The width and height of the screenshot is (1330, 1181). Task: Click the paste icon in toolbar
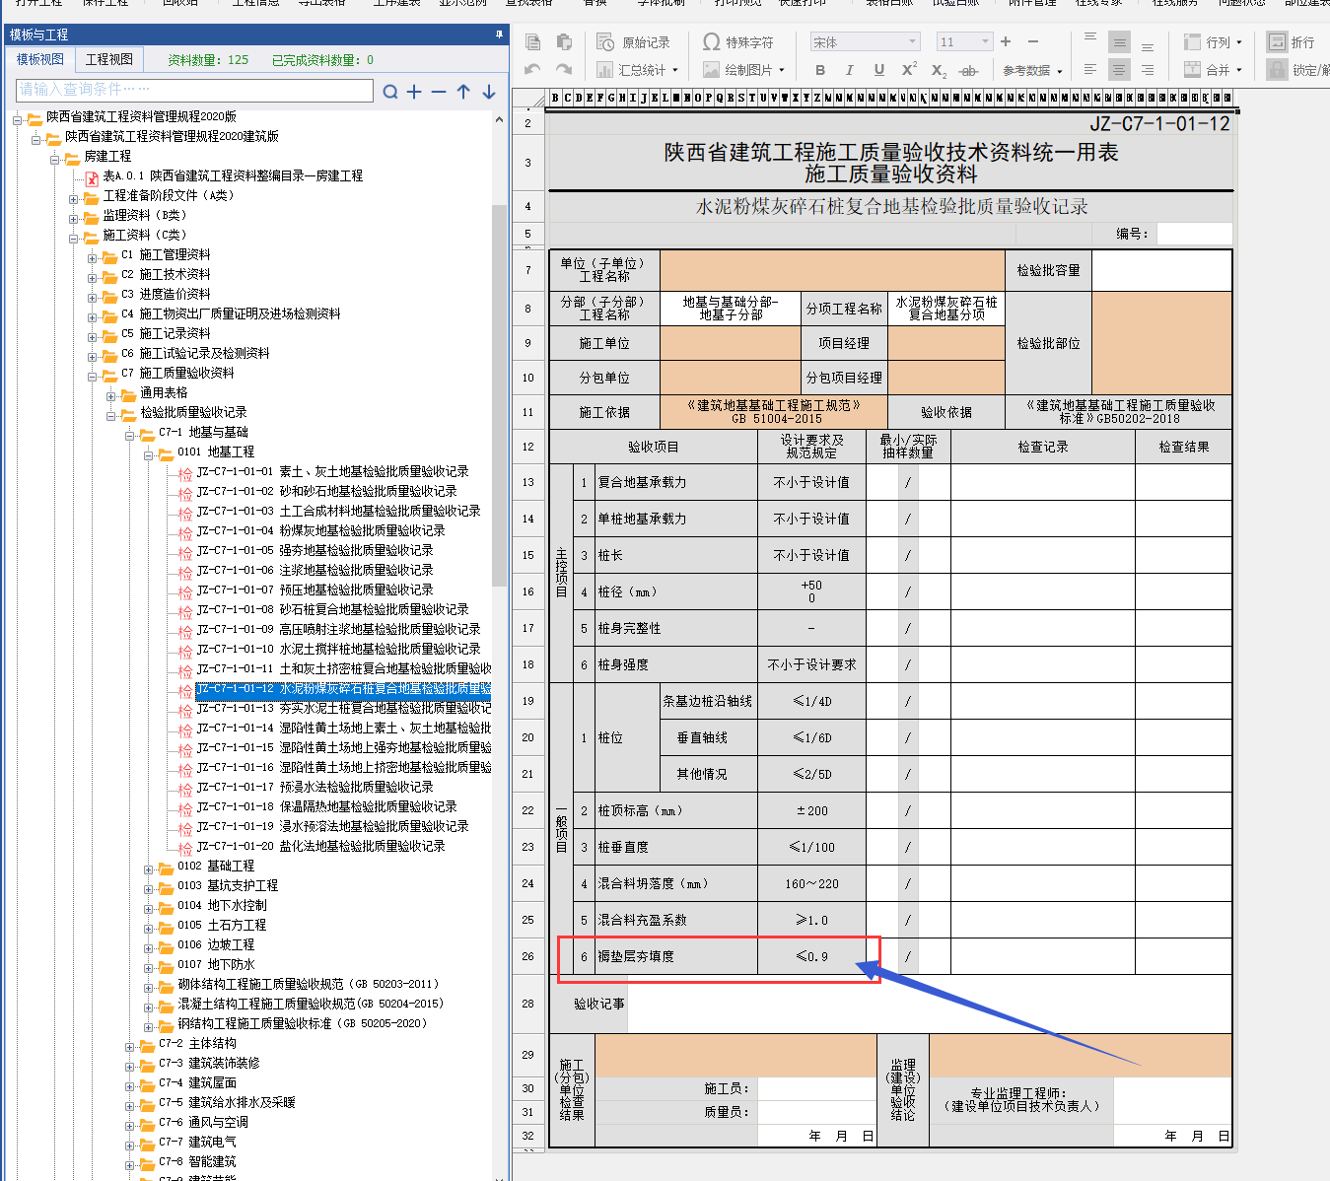(x=564, y=42)
